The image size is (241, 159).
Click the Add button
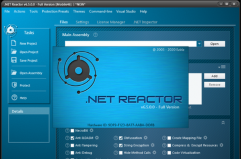click(x=214, y=76)
